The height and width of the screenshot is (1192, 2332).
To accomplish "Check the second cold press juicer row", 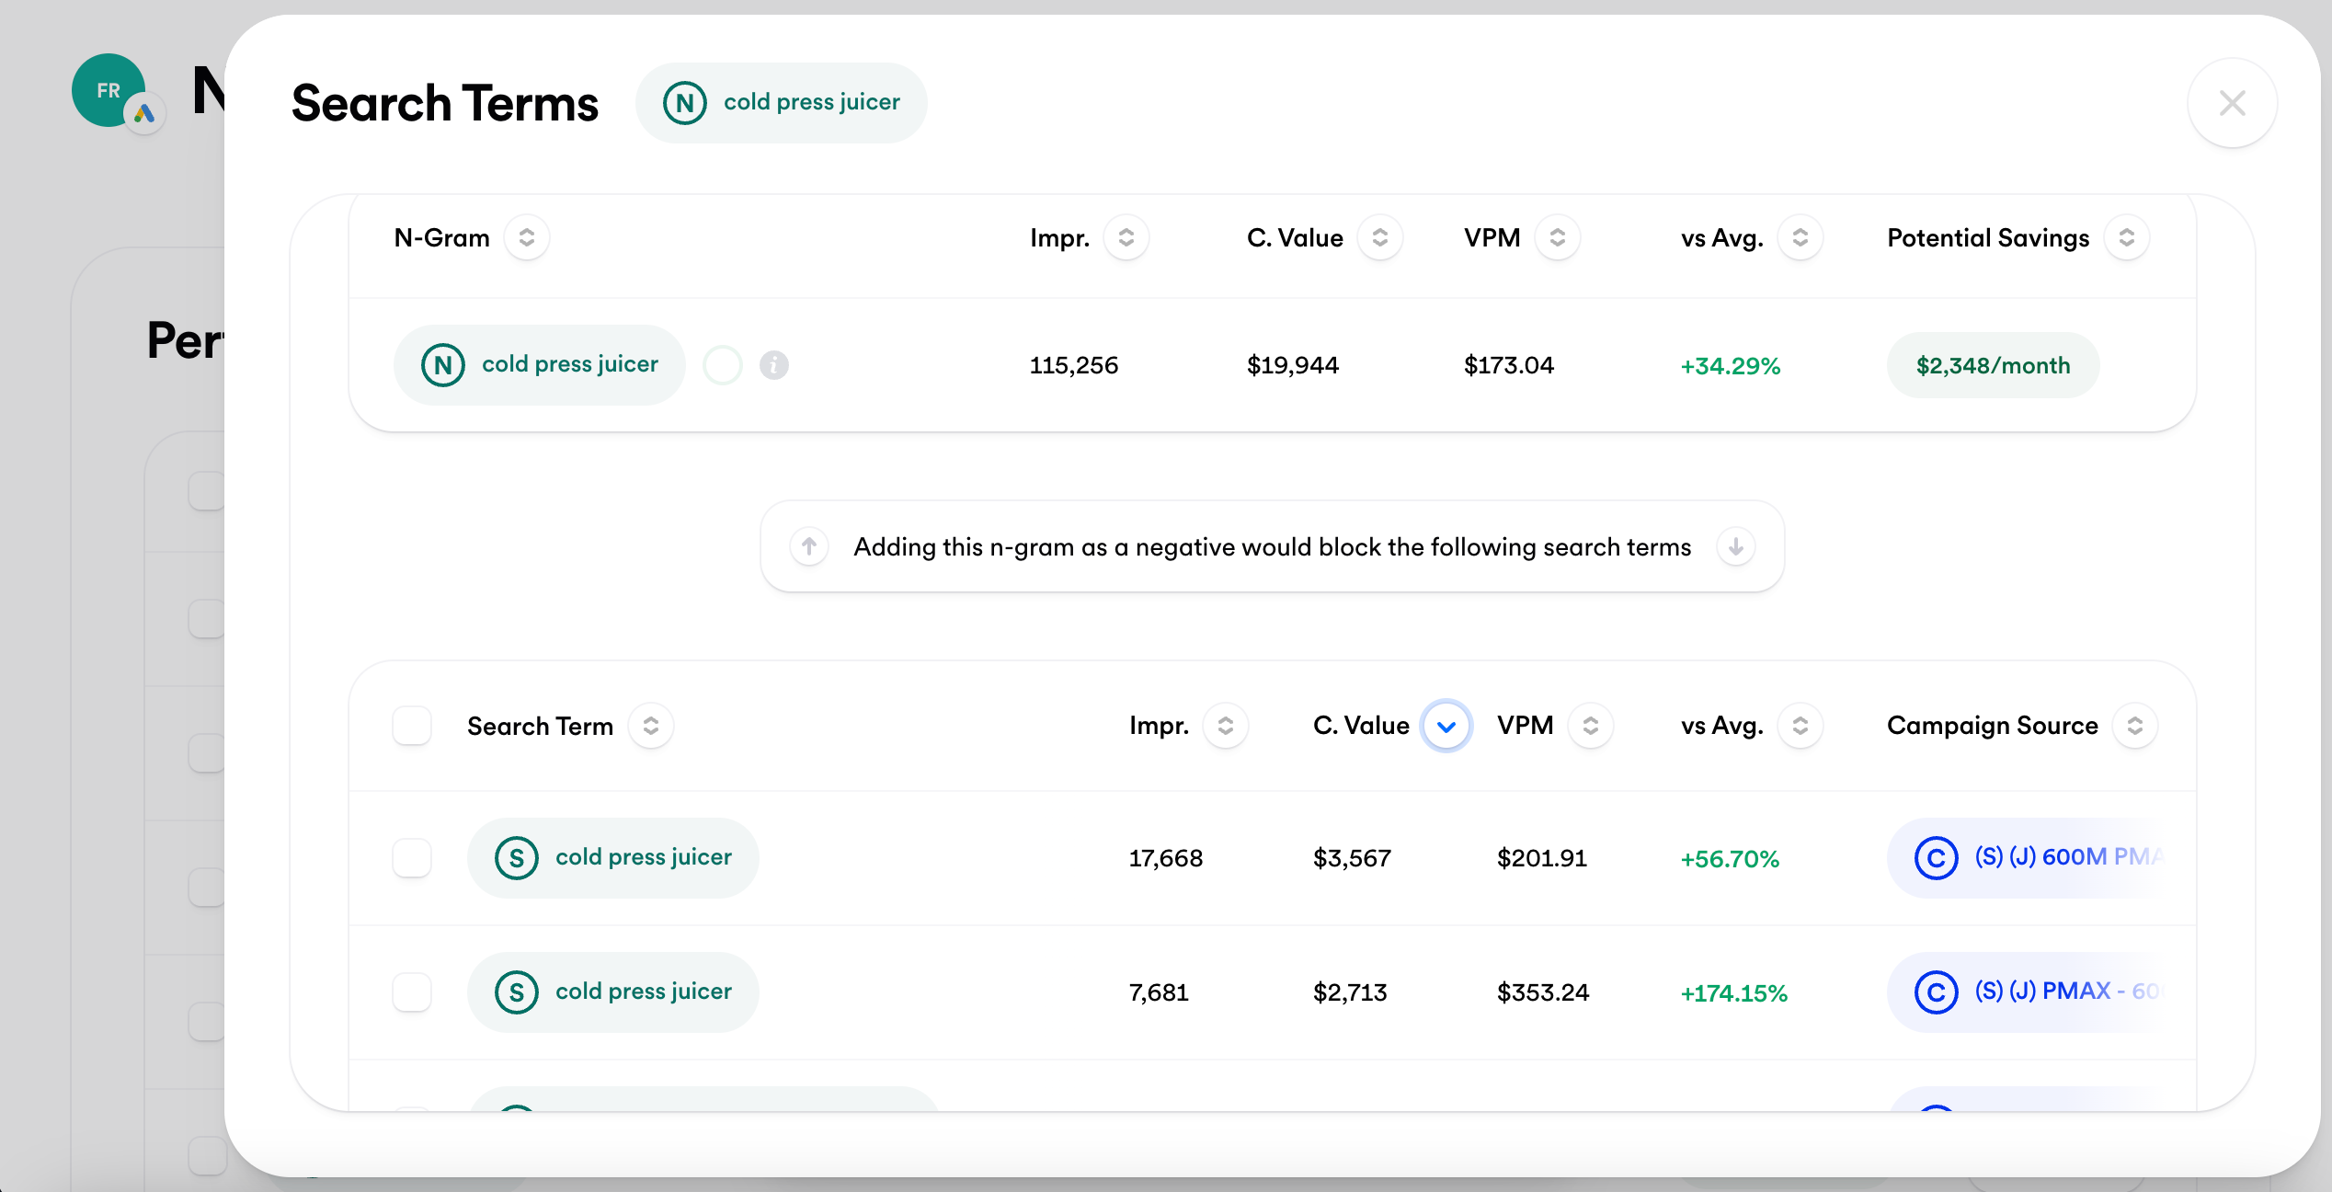I will point(412,992).
